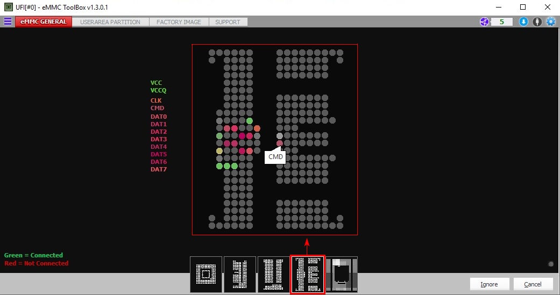Open SUPPORT tab
560x295 pixels.
coord(228,21)
